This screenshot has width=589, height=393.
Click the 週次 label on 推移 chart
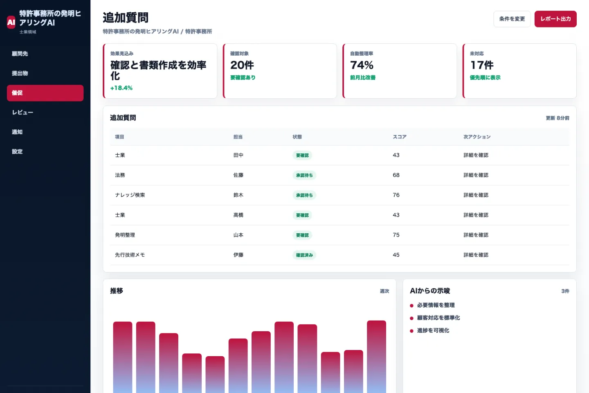(384, 291)
